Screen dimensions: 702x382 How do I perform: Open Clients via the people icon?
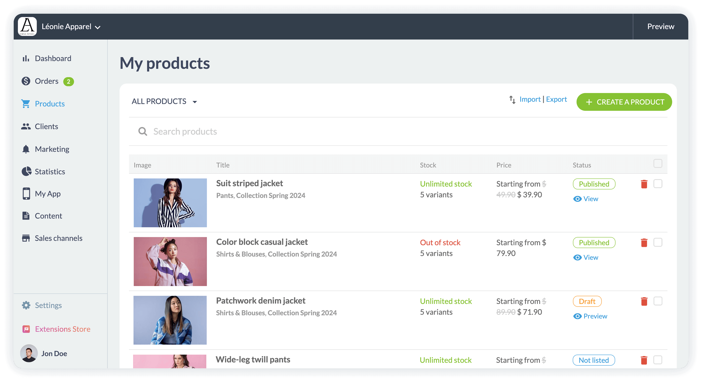pos(26,126)
